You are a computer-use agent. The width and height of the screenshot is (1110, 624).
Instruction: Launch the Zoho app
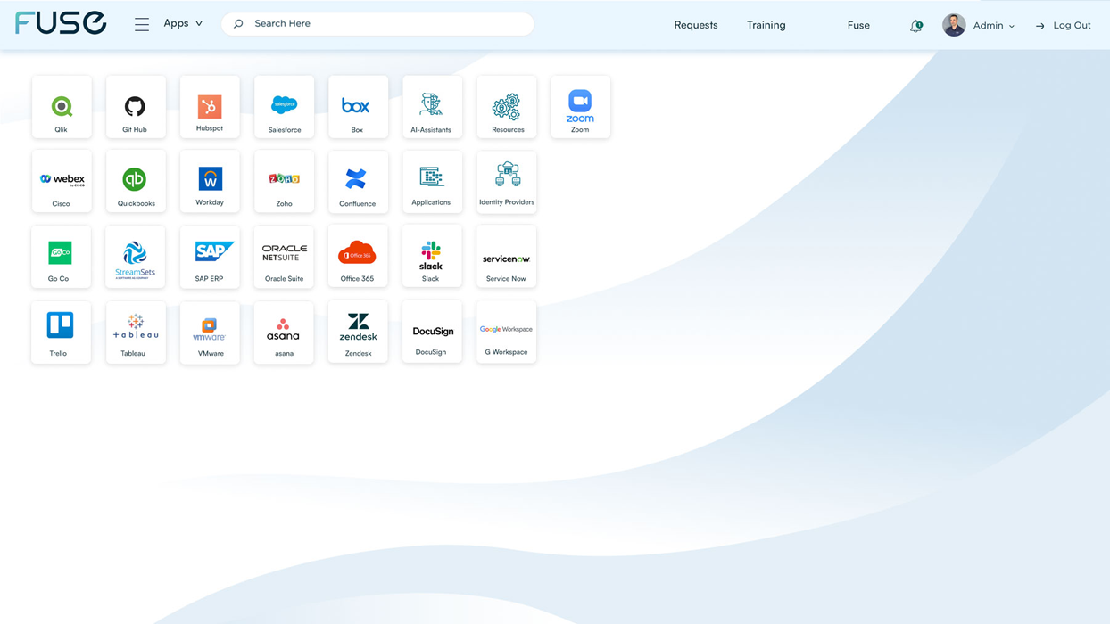(x=284, y=181)
